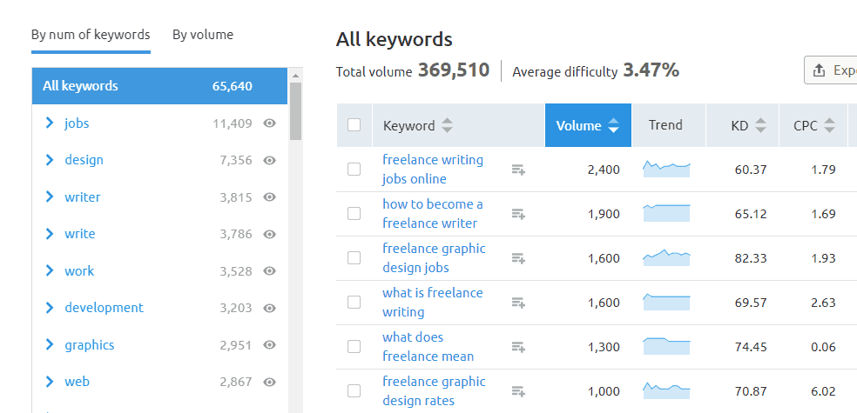Expand the write keyword group chevron
Screen dimensions: 857x413
tap(50, 234)
